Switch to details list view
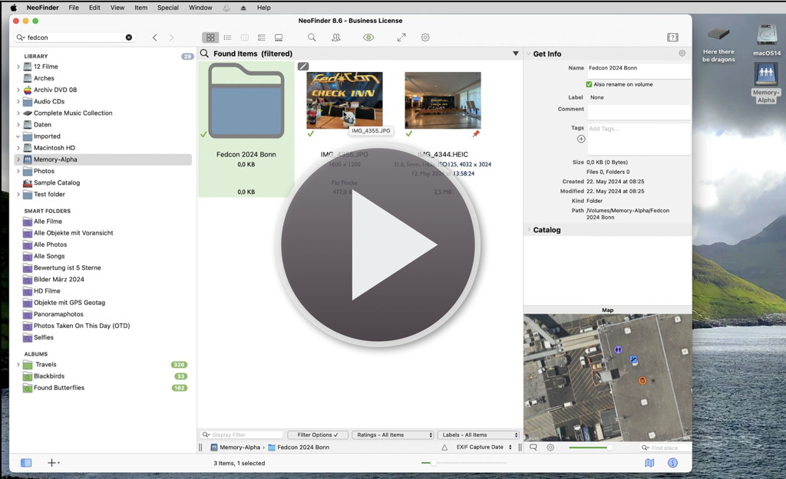Viewport: 786px width, 479px height. (x=262, y=38)
